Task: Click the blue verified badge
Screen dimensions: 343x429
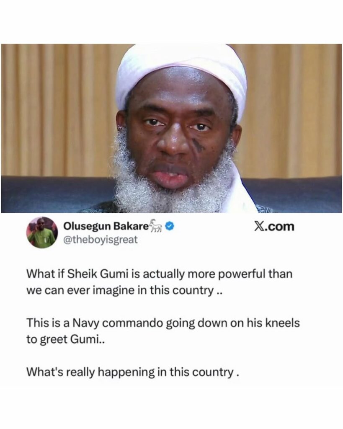Action: (x=170, y=226)
